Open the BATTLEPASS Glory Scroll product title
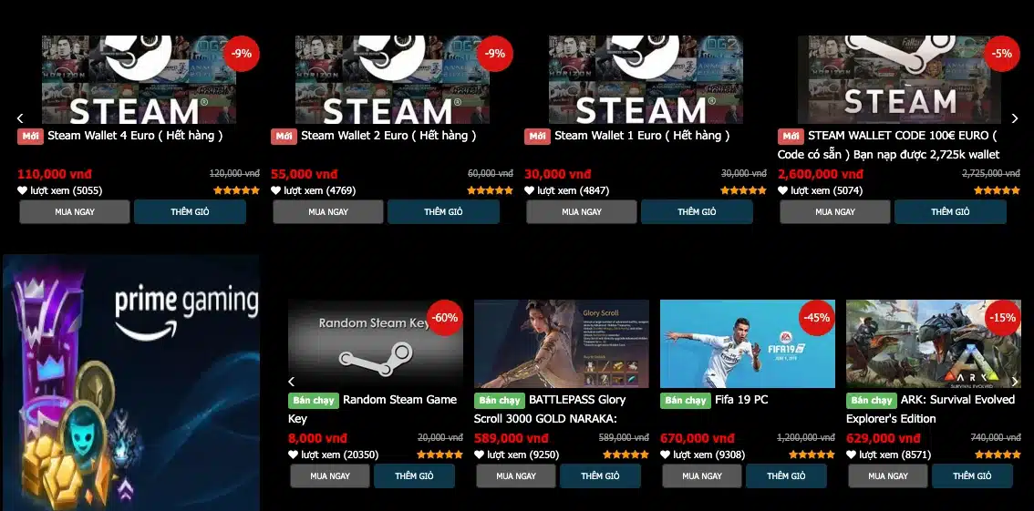This screenshot has height=511, width=1034. pyautogui.click(x=550, y=409)
